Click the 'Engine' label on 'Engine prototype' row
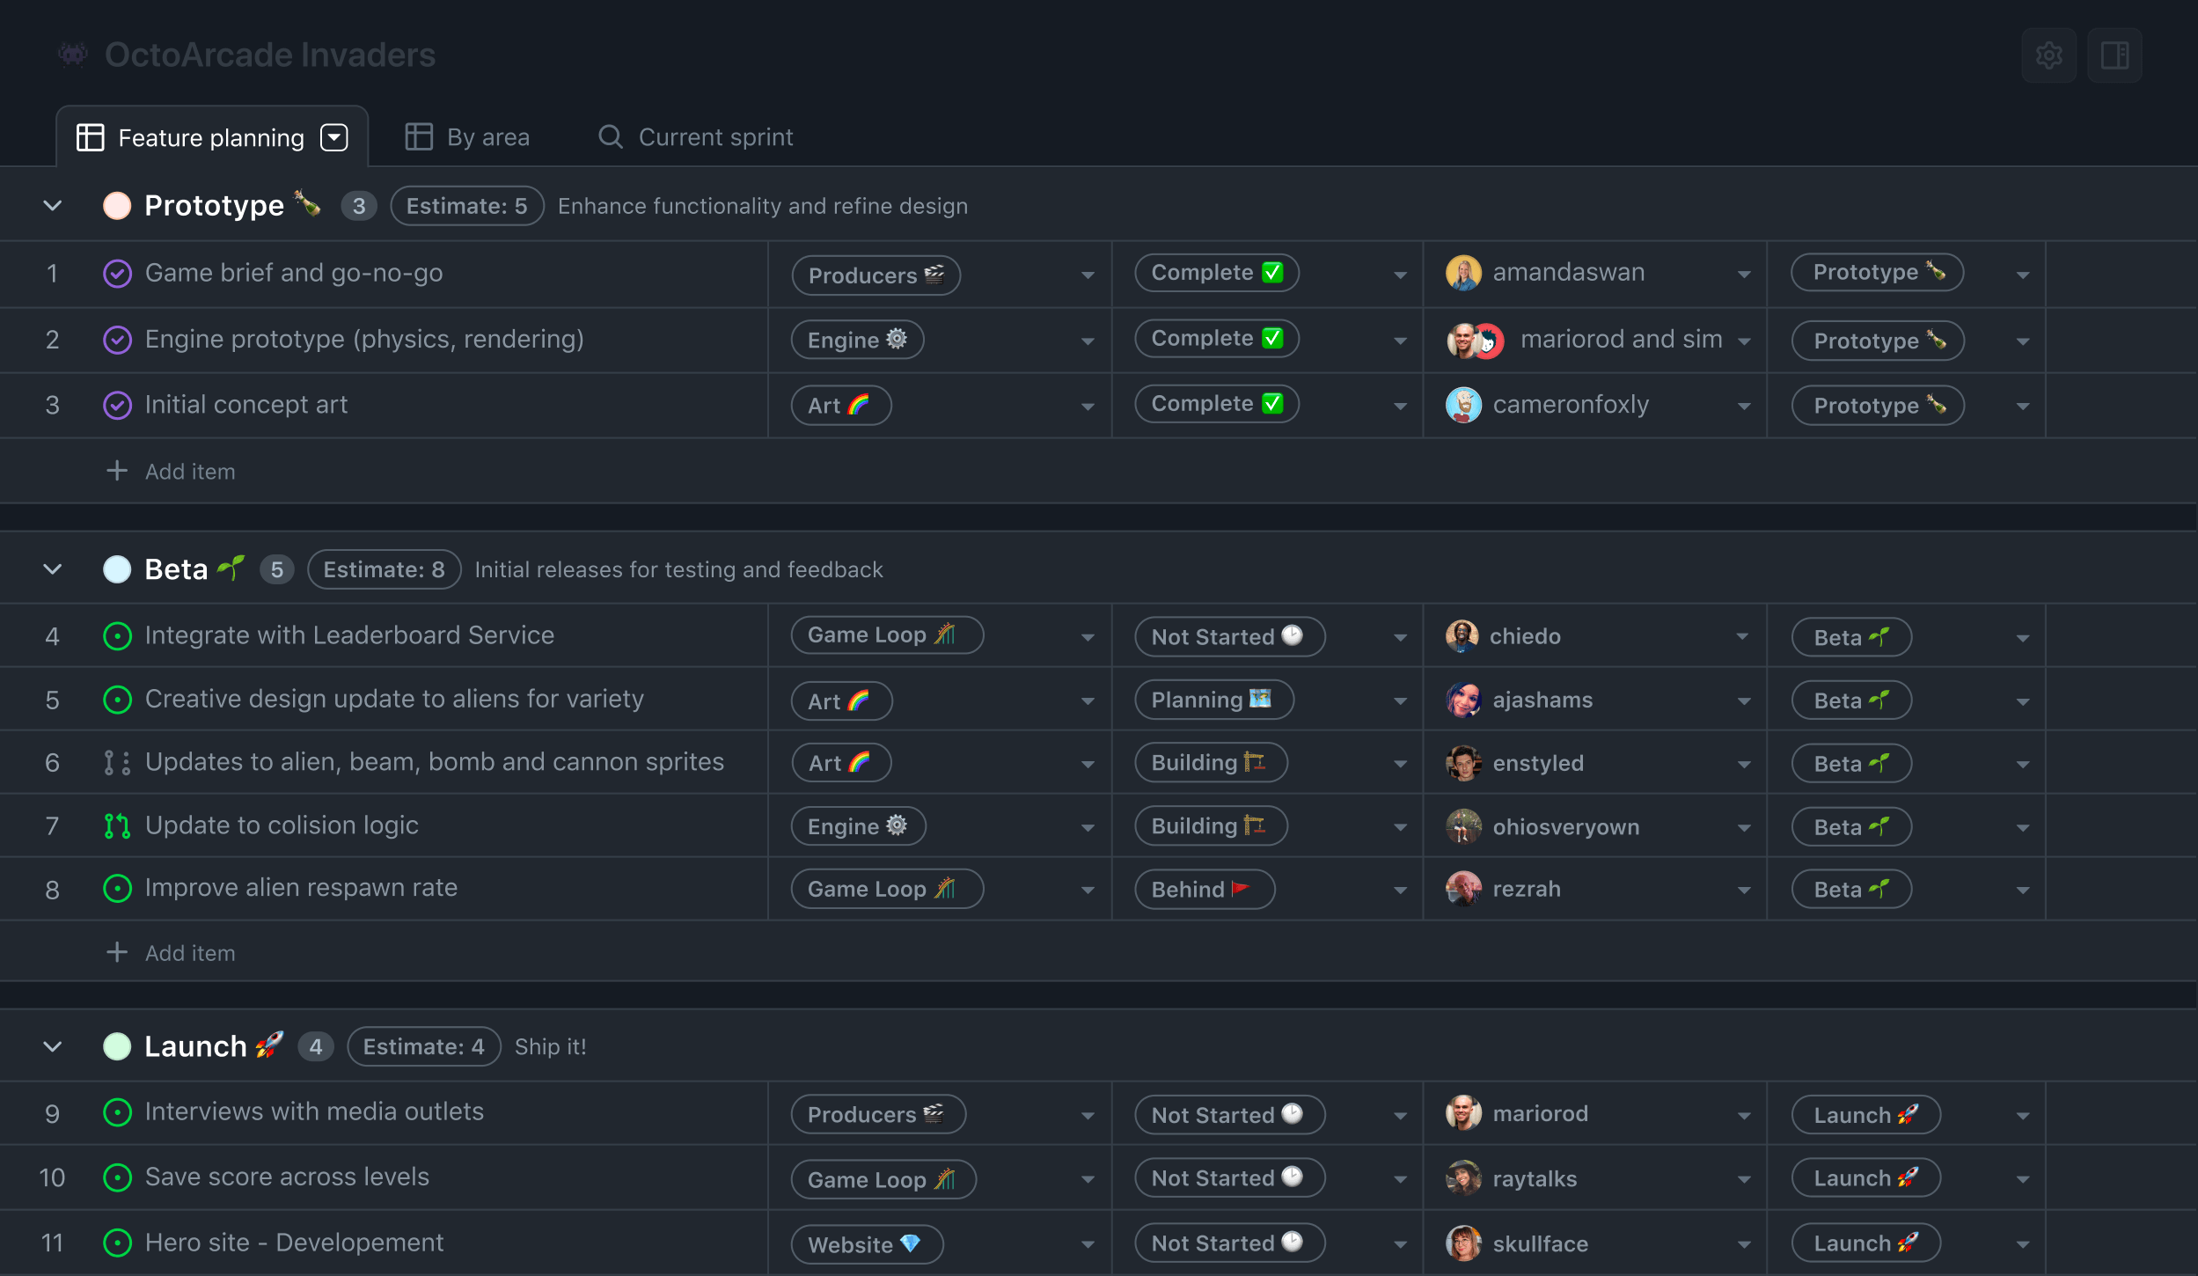The image size is (2198, 1276). click(856, 339)
